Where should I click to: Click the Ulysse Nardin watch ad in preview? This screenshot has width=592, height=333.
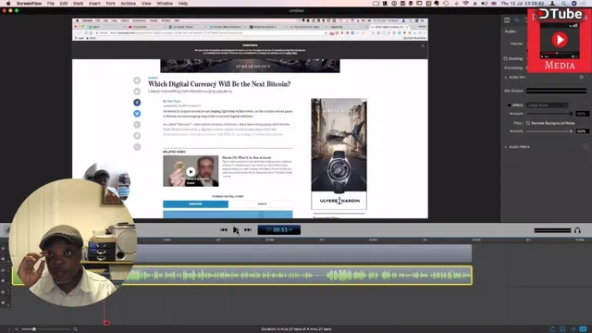click(339, 154)
